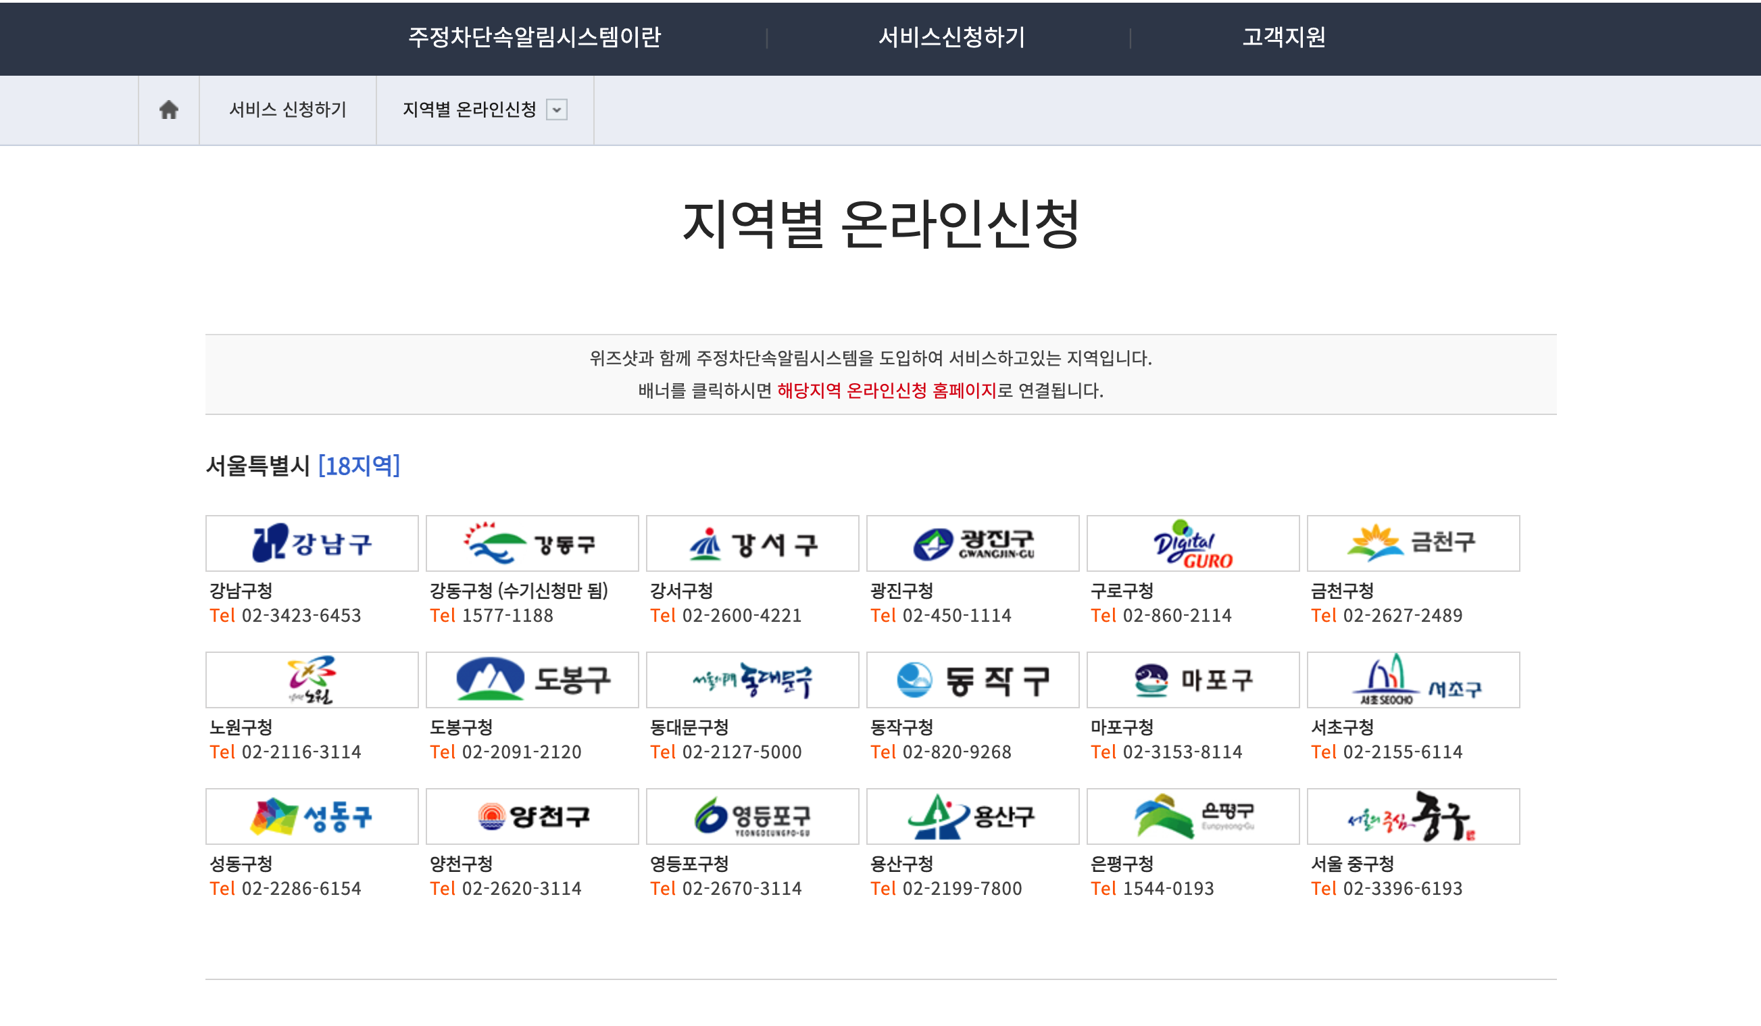Click the 양천구청 text link
This screenshot has width=1761, height=1026.
tap(462, 864)
